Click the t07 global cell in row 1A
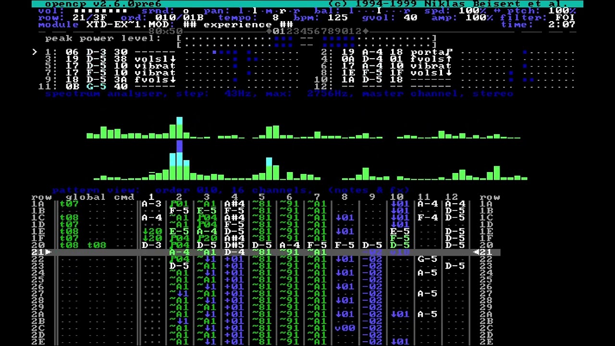Image resolution: width=615 pixels, height=346 pixels. click(69, 204)
